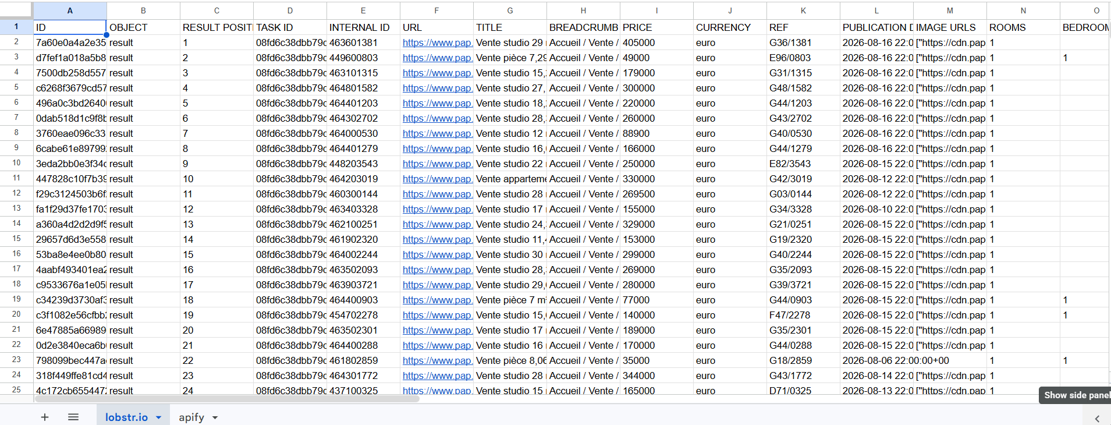1111x425 pixels.
Task: Click the INTERNAL ID header cell
Action: click(x=363, y=27)
